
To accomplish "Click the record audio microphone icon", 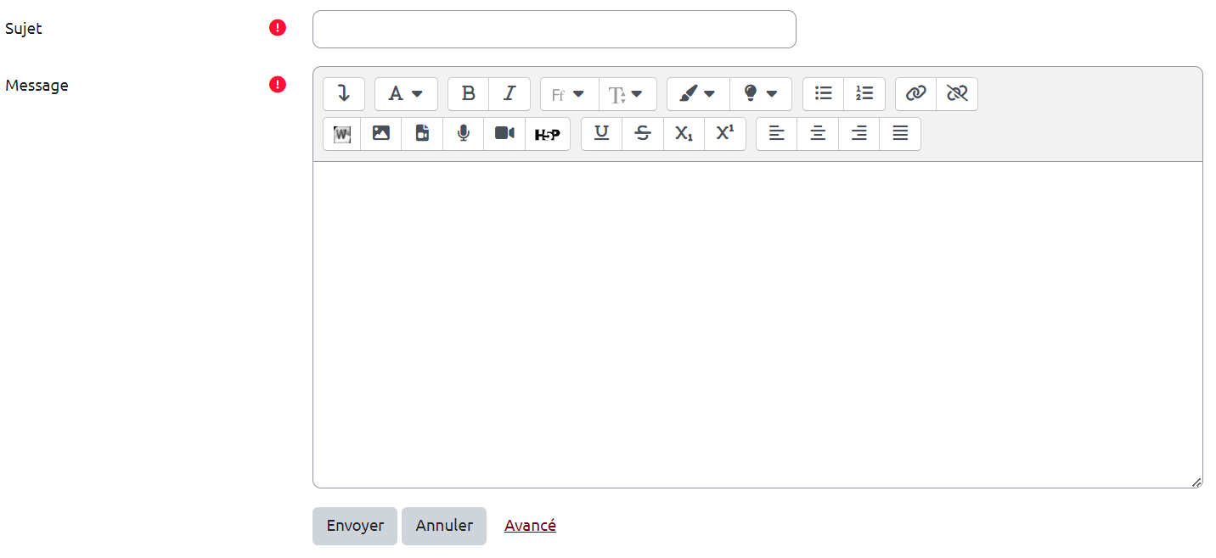I will 463,134.
